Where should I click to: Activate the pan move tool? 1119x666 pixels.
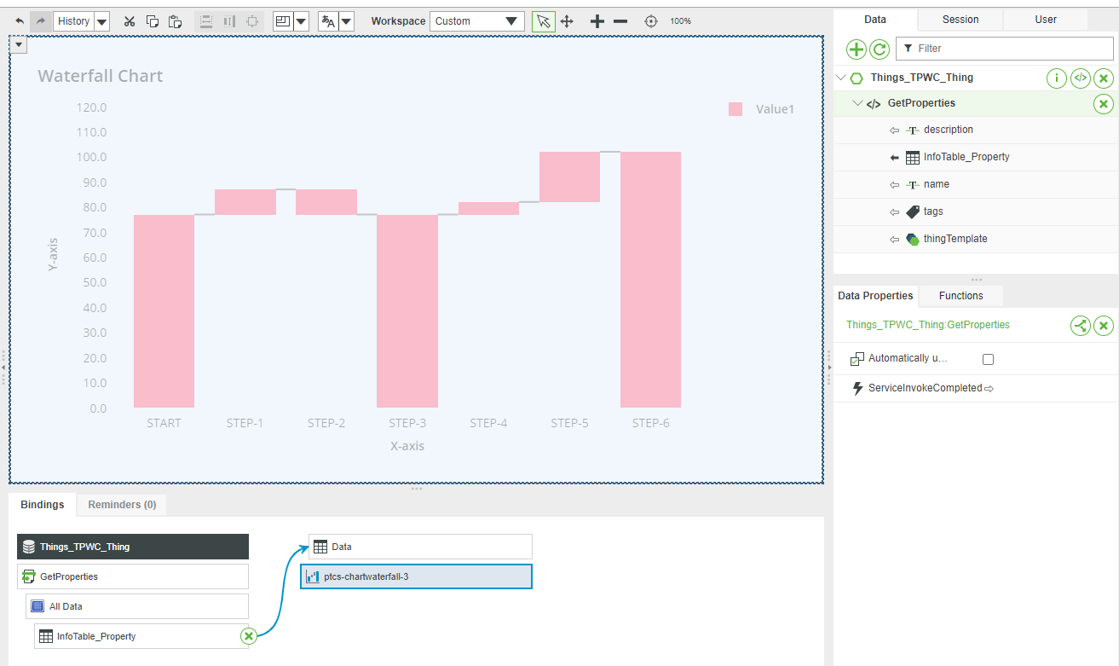pyautogui.click(x=567, y=20)
